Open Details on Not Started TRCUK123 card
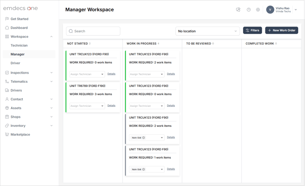The width and height of the screenshot is (305, 186). (x=111, y=74)
